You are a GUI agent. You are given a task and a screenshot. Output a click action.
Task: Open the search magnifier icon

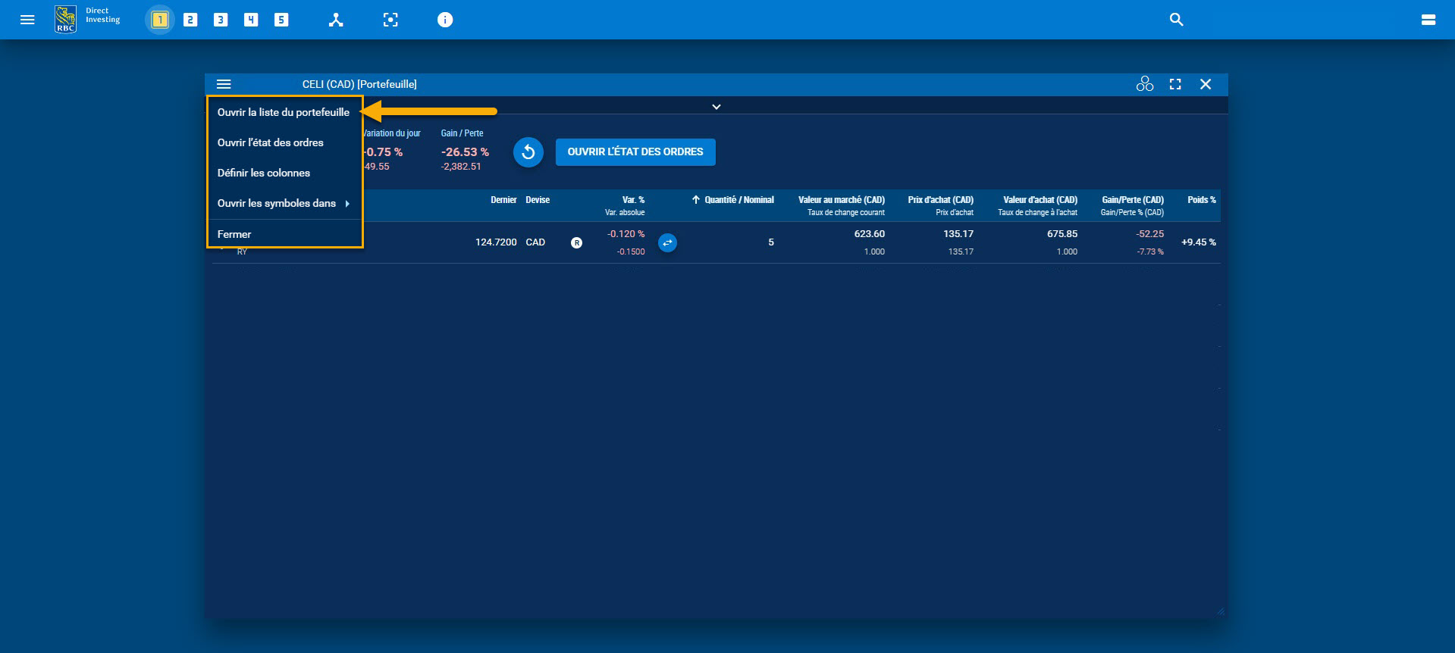1176,20
